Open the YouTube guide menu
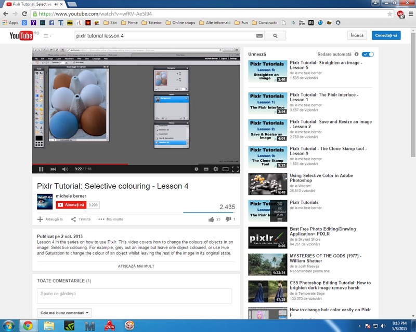The height and width of the screenshot is (332, 416). tap(47, 36)
